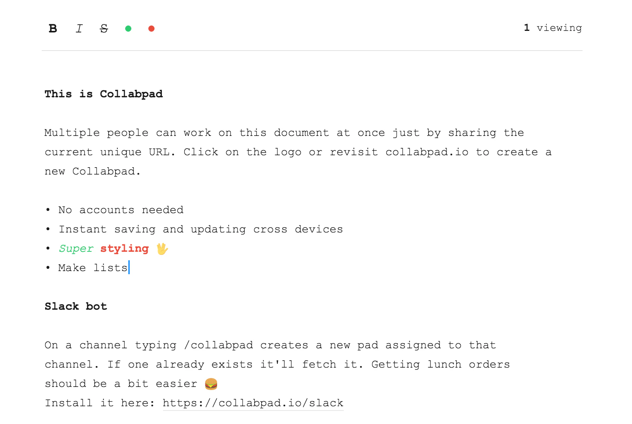Screen dimensions: 632x424
Task: Click the hamburger emoji after 'easier'
Action: pos(211,383)
